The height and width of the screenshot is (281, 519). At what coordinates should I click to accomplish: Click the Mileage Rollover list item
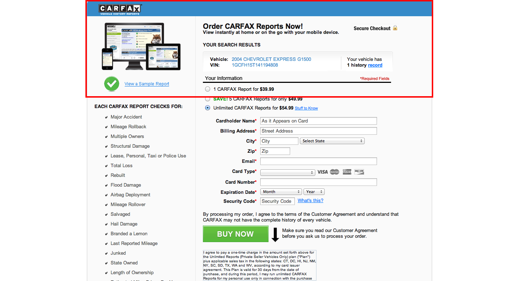(x=128, y=205)
